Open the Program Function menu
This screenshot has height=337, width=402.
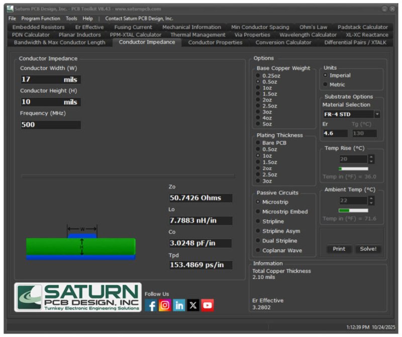pos(41,19)
